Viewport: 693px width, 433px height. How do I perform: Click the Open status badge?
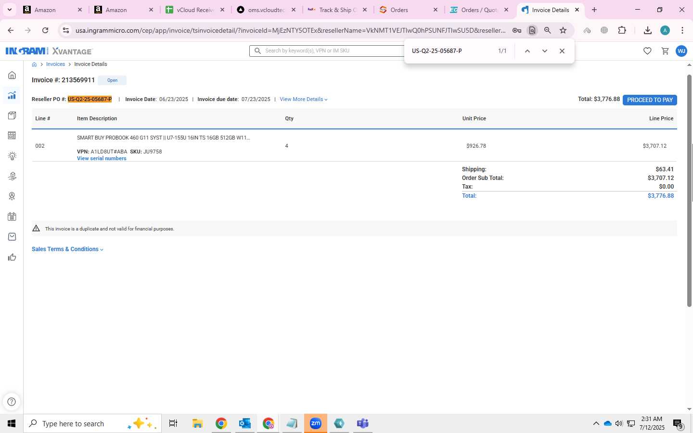tap(112, 80)
